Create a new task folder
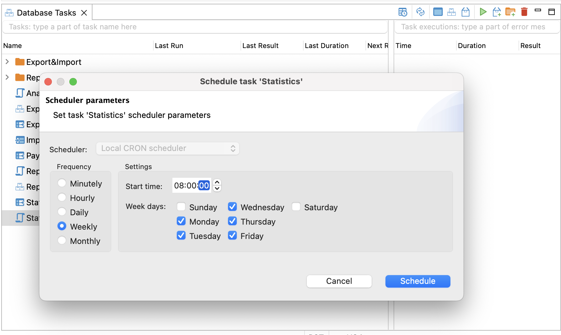The width and height of the screenshot is (561, 335). click(x=510, y=12)
